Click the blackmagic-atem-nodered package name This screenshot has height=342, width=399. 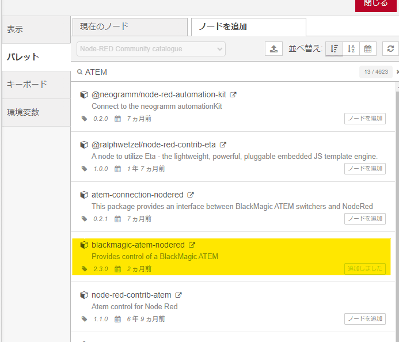138,245
